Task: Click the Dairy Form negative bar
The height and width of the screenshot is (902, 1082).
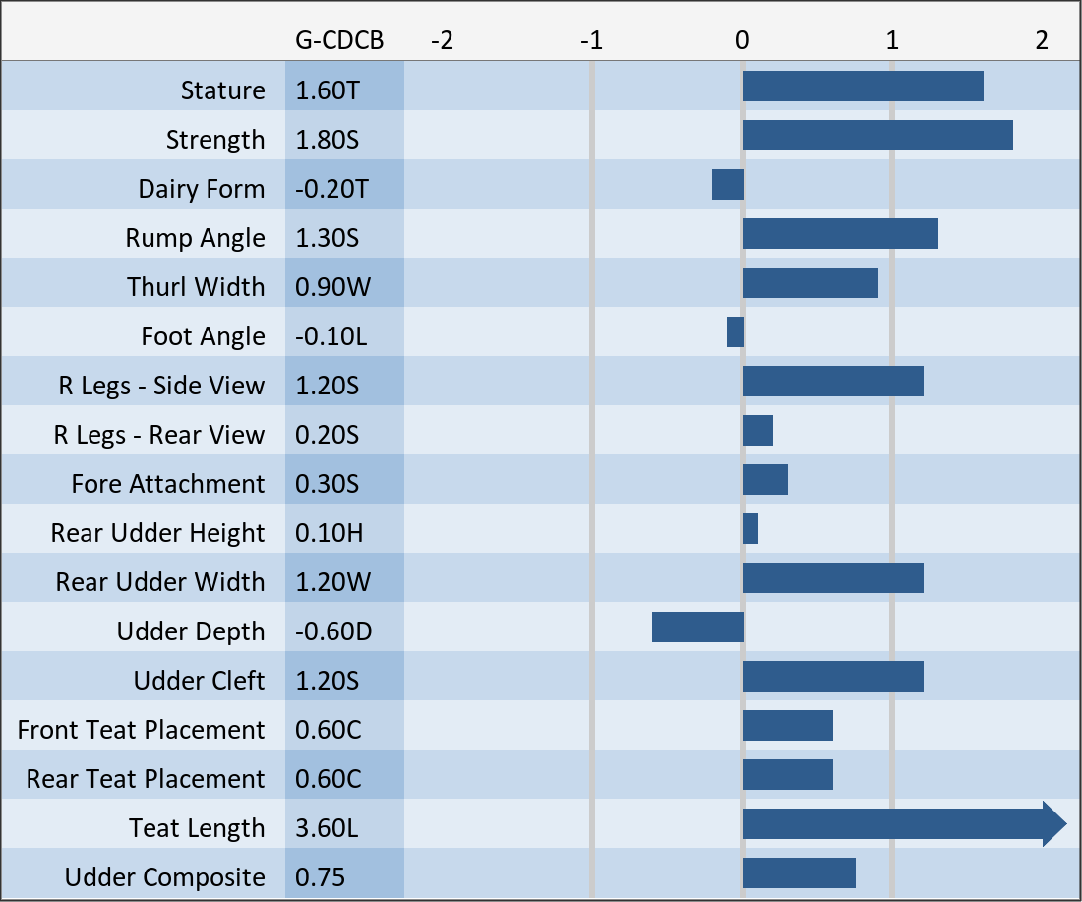Action: (x=728, y=185)
